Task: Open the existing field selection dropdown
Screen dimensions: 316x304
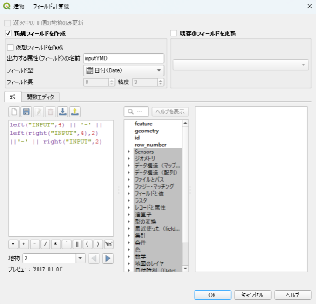Action: point(241,65)
